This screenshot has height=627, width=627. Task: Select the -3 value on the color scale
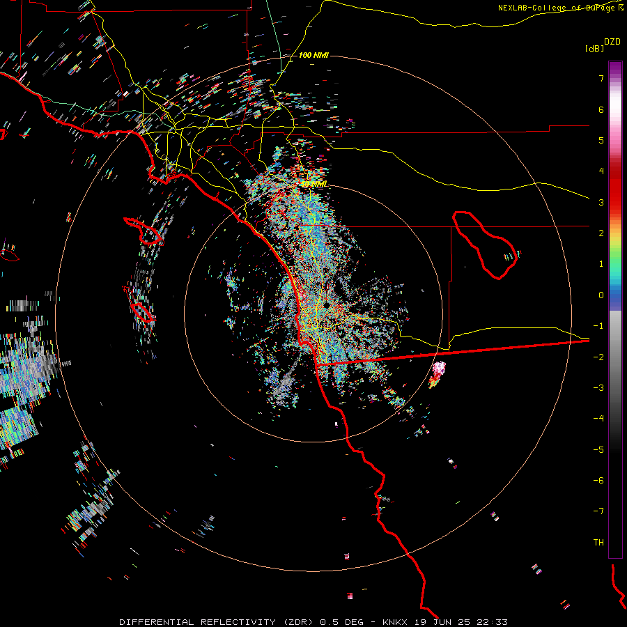click(x=598, y=388)
